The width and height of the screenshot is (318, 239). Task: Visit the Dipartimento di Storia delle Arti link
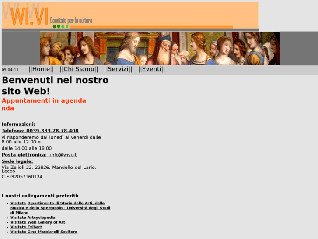(60, 208)
